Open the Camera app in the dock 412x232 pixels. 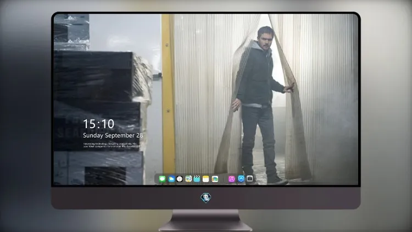coord(250,179)
